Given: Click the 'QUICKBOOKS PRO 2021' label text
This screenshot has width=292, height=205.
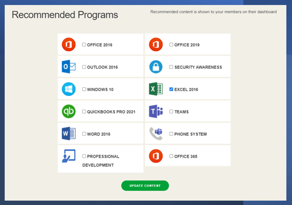Looking at the screenshot, I should click(111, 112).
